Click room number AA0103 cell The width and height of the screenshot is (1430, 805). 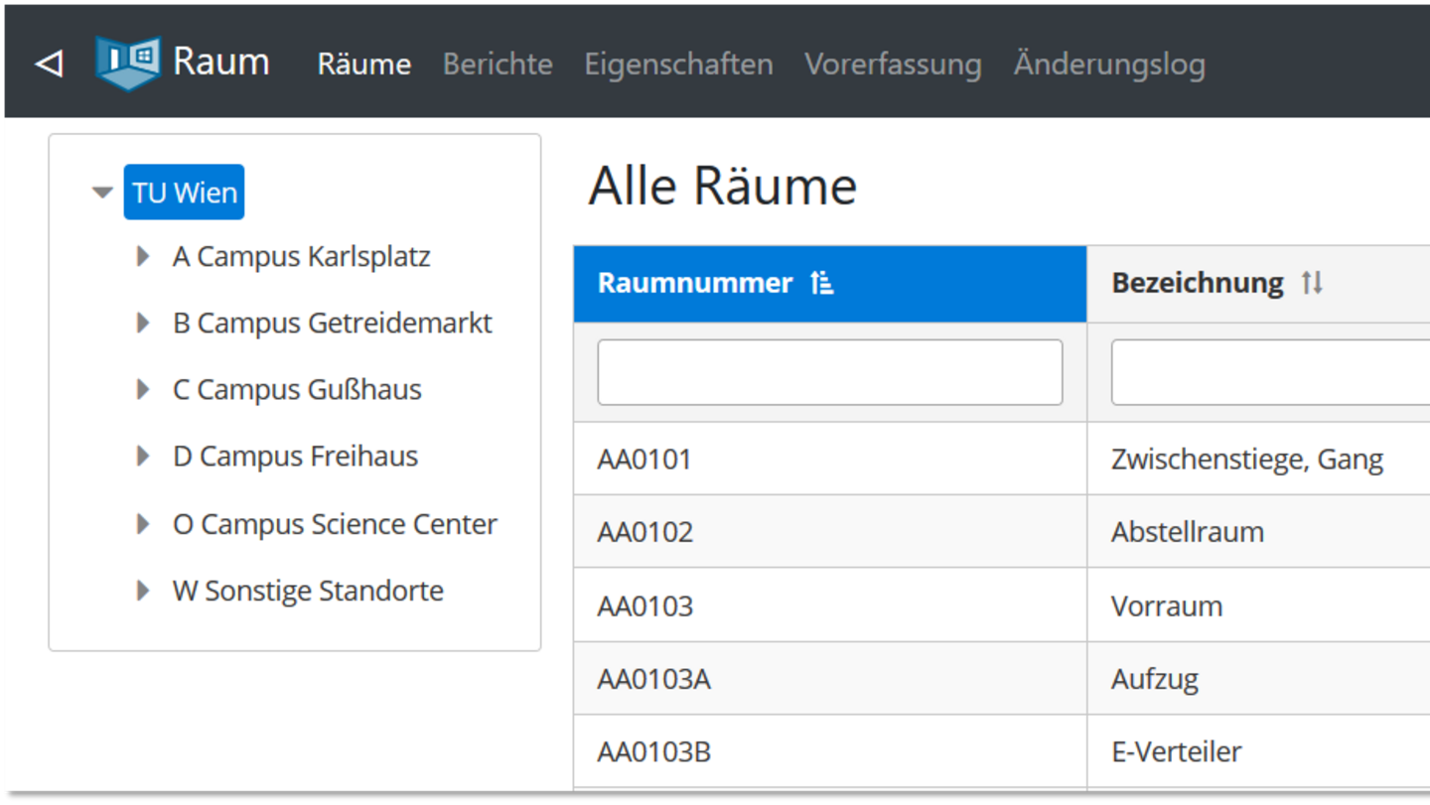pos(830,605)
